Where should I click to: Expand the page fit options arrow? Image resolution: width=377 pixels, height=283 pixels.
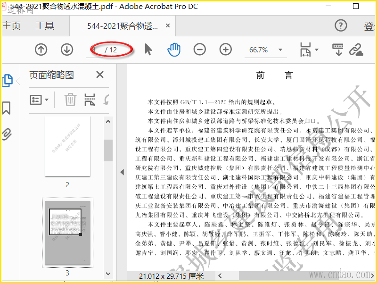tap(316, 50)
